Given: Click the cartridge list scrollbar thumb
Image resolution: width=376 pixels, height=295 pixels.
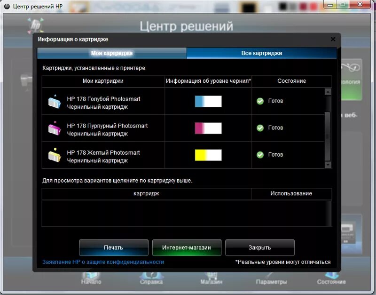Looking at the screenshot, I should click(x=328, y=136).
